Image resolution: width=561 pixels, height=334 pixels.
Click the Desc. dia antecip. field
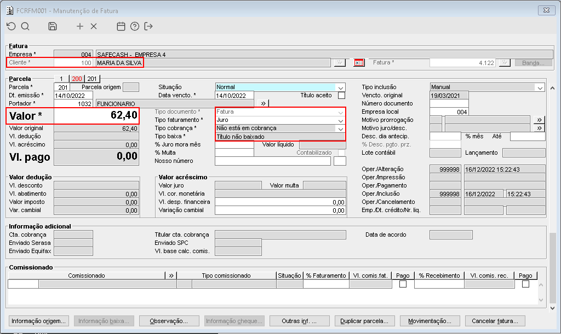pyautogui.click(x=445, y=136)
